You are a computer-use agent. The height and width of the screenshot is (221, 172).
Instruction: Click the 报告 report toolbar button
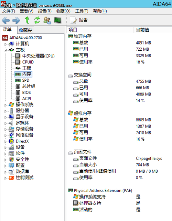click(79, 20)
